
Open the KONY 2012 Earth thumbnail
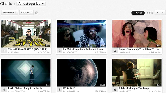pyautogui.click(x=81, y=73)
